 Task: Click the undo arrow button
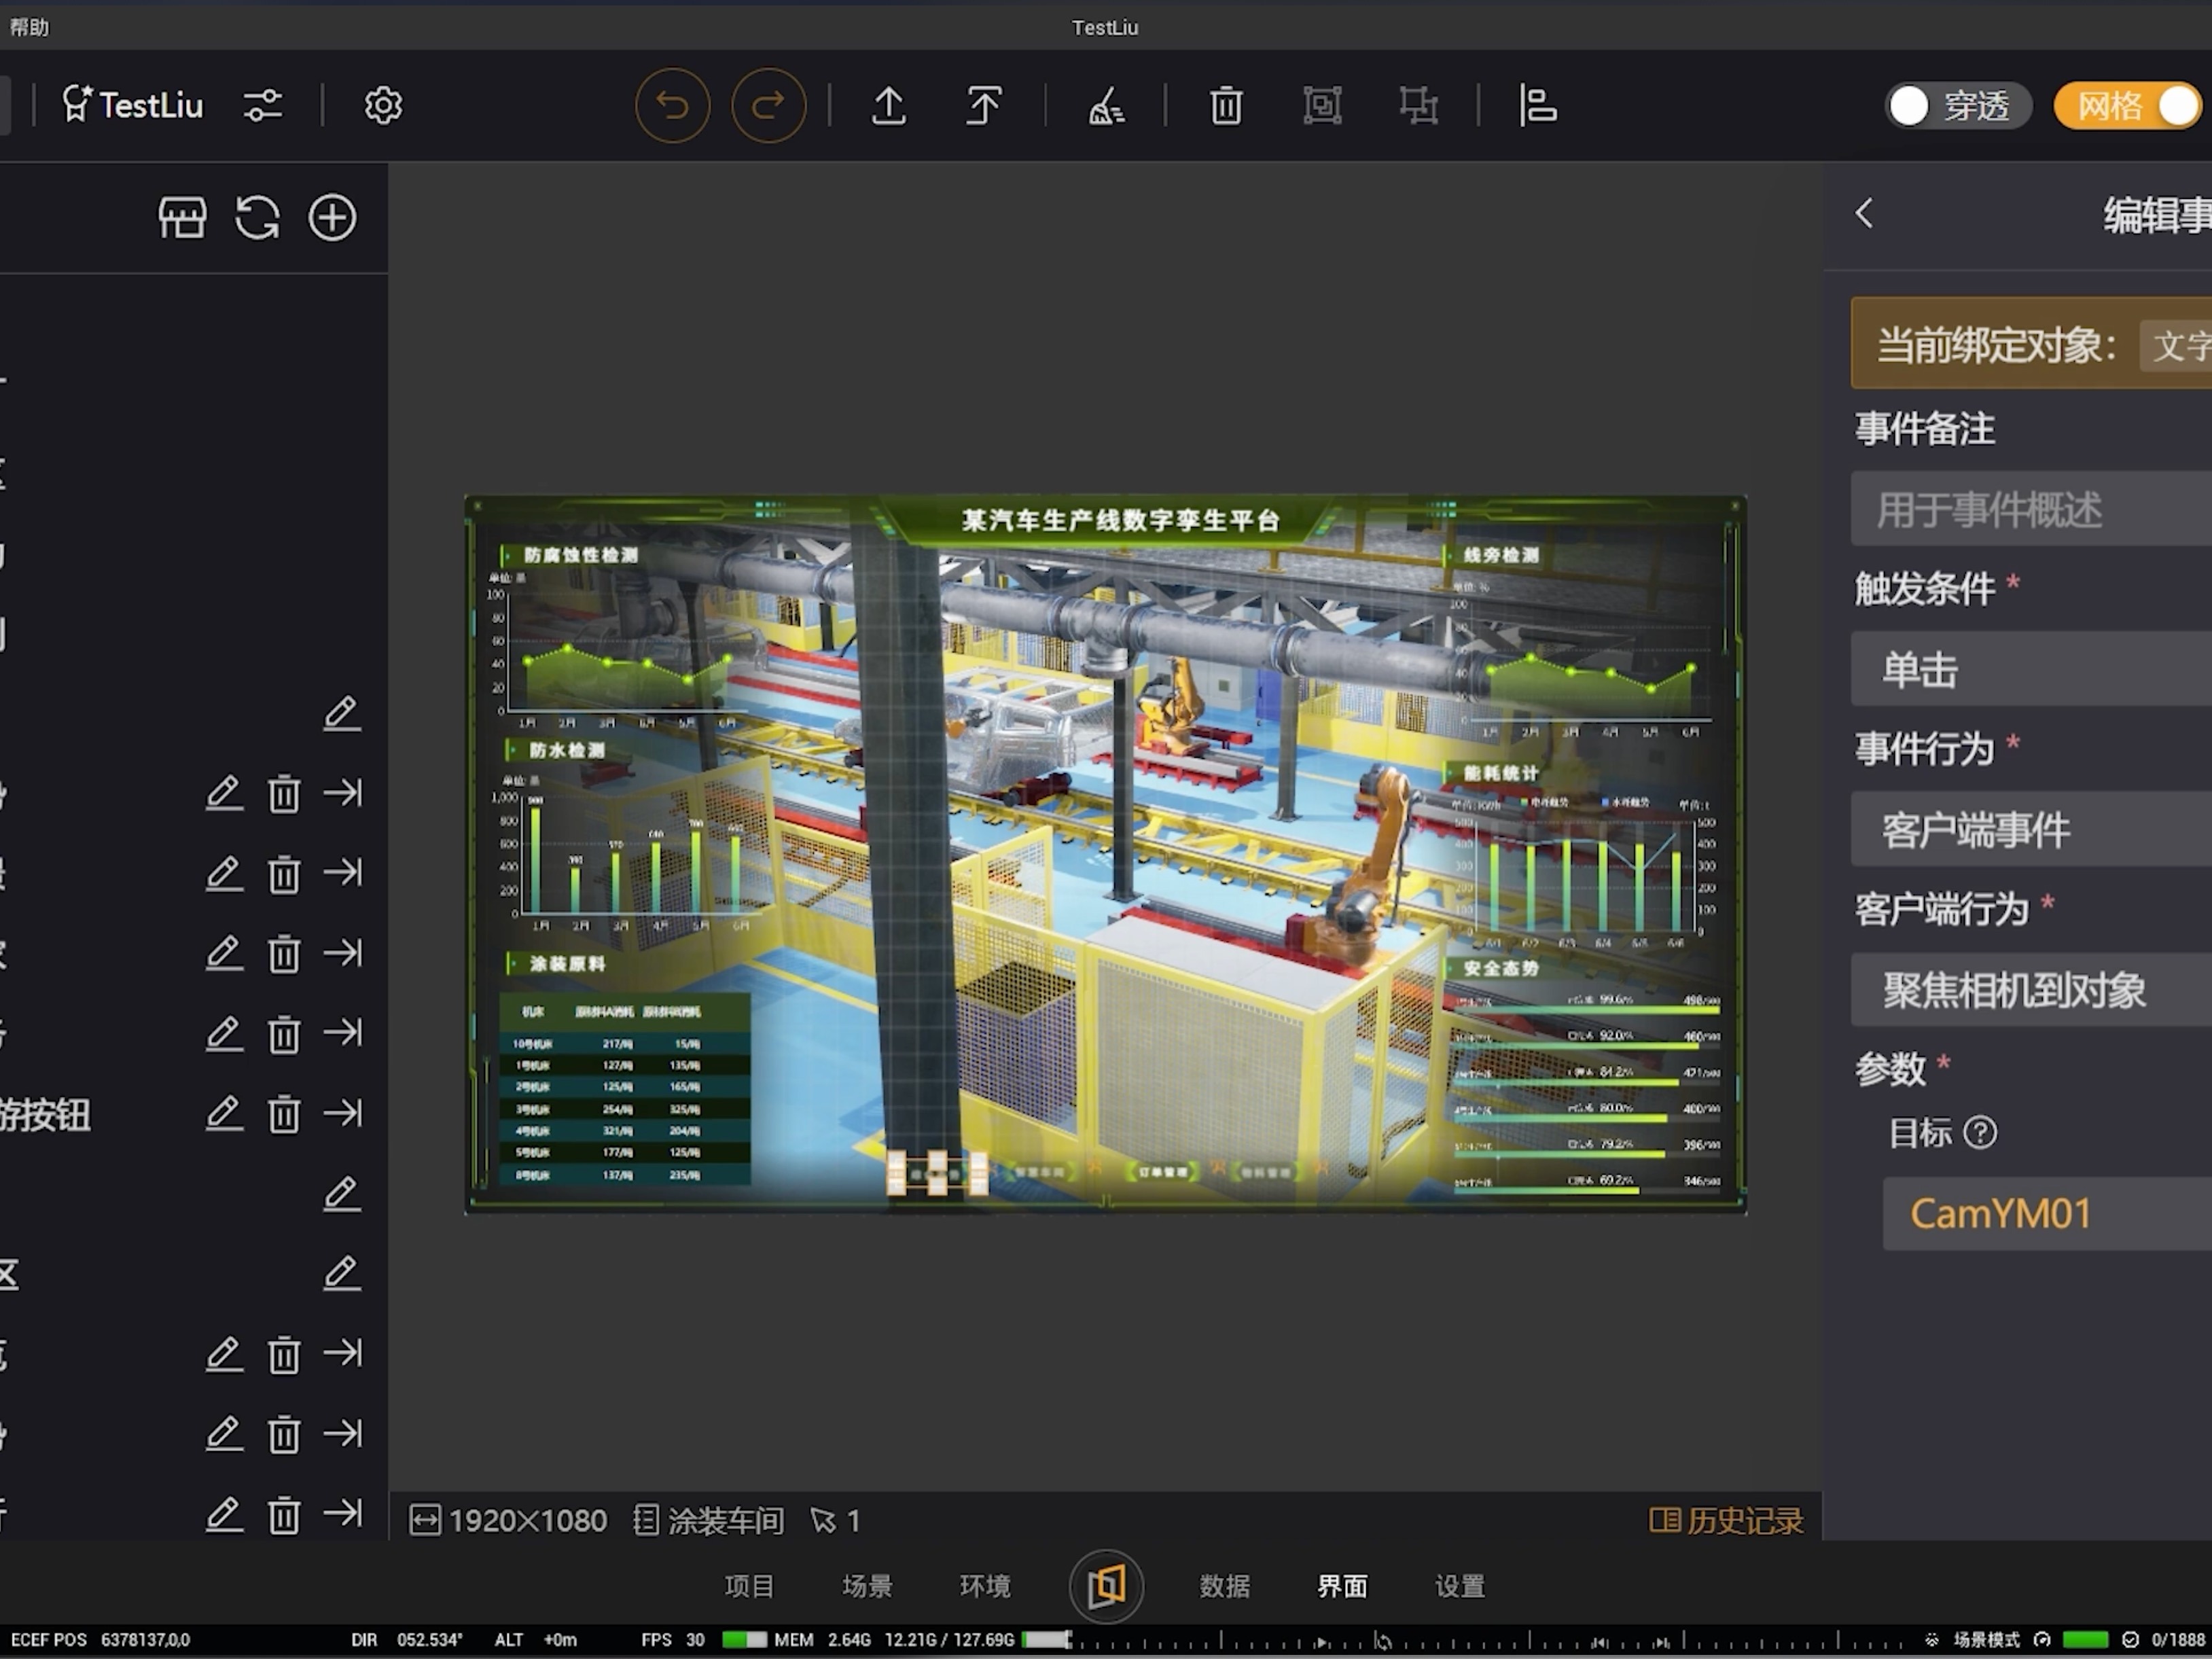672,105
